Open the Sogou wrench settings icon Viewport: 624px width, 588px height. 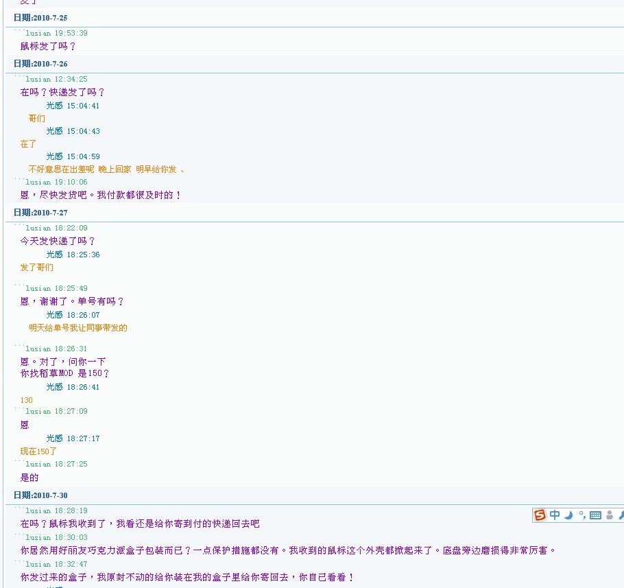(621, 515)
